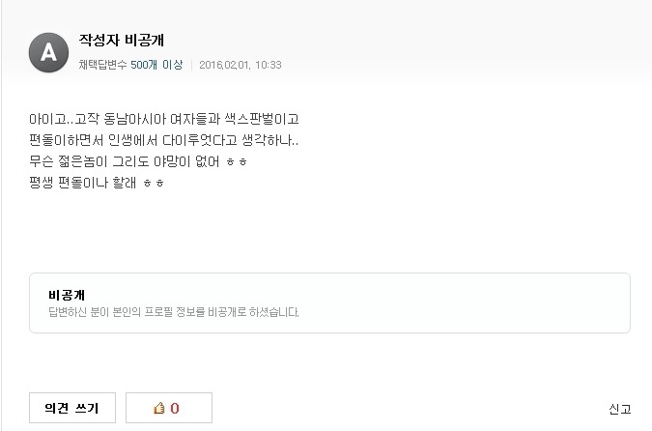The height and width of the screenshot is (431, 652).
Task: Click the divider between answer count and date
Action: (191, 65)
